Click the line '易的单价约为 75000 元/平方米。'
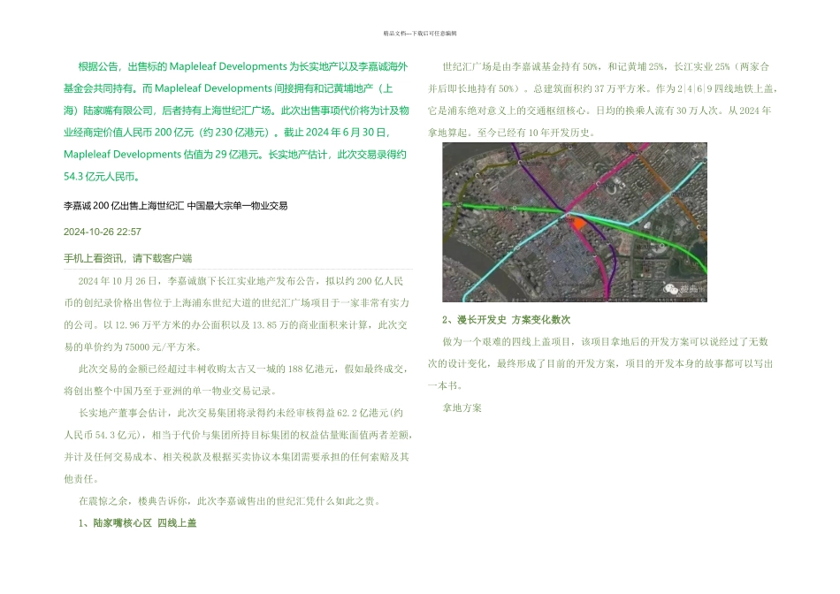The width and height of the screenshot is (840, 594). (x=133, y=347)
